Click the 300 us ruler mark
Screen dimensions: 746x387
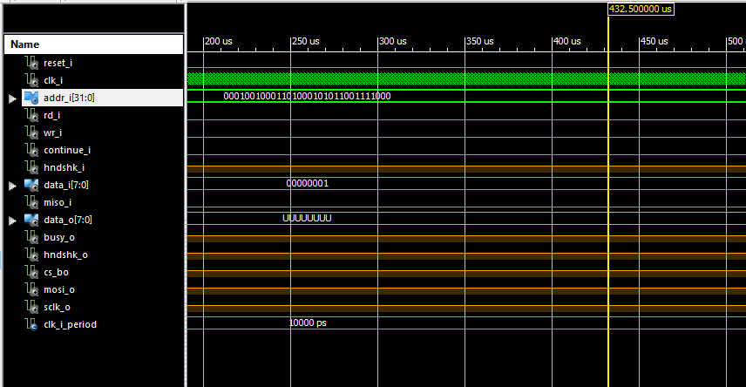coord(392,42)
